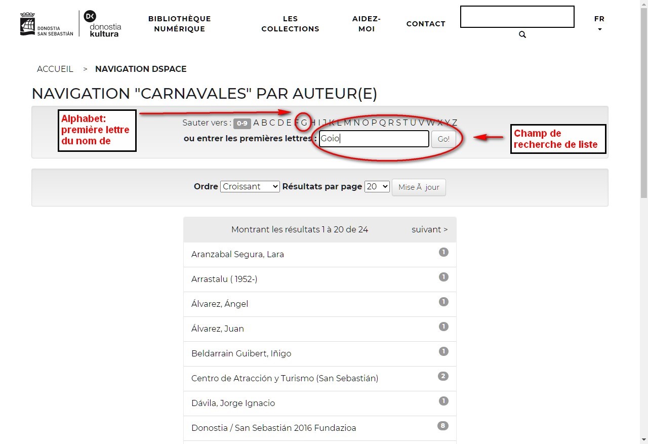Viewport: 648px width, 444px height.
Task: Click the count badge showing 8
Action: click(x=443, y=426)
